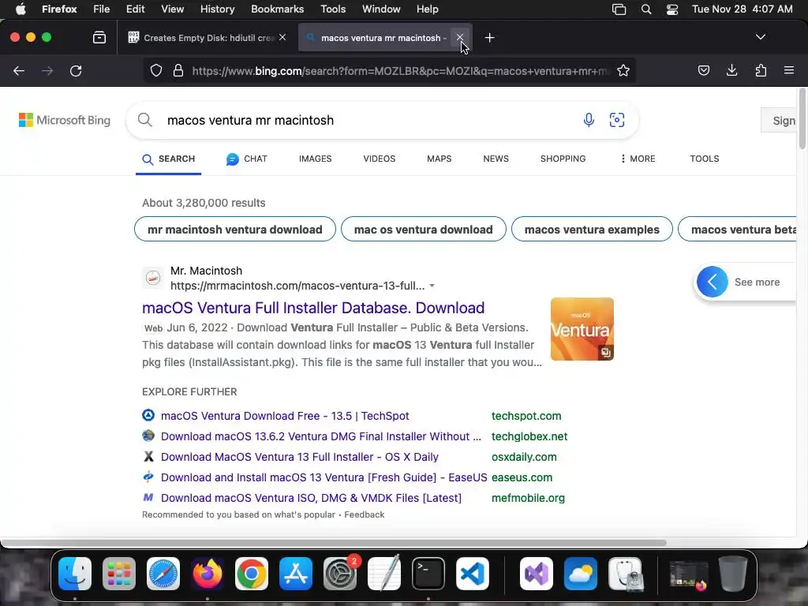Open the Firefox History menu

click(217, 9)
